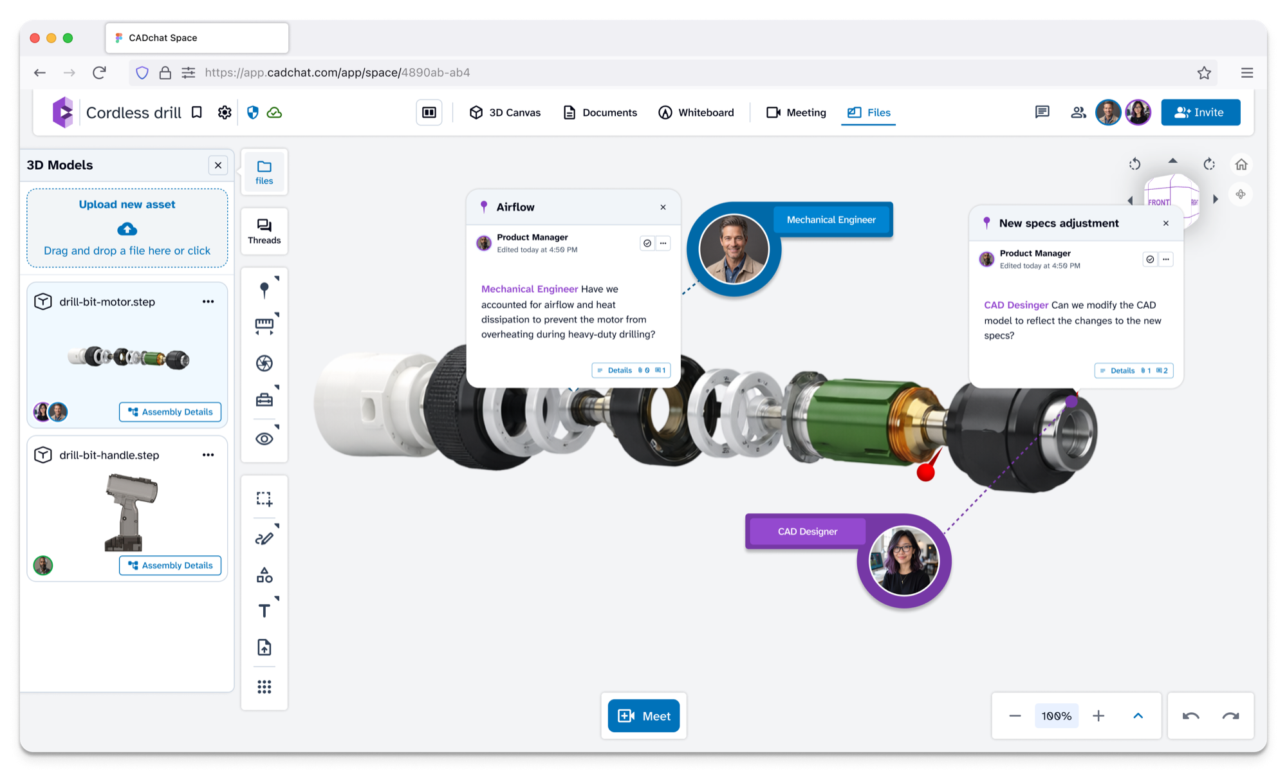Open New specs adjustment comment ellipsis menu
This screenshot has height=772, width=1287.
click(x=1166, y=259)
